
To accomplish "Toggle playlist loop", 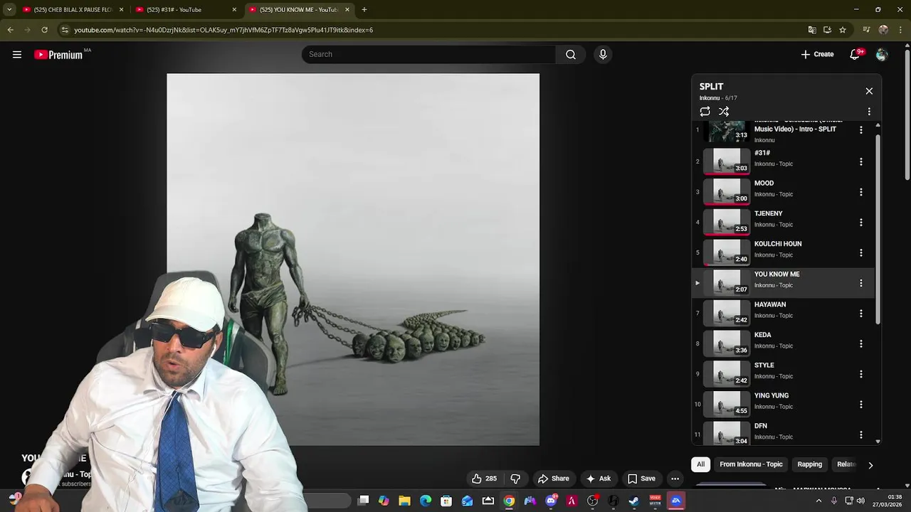I will point(705,112).
